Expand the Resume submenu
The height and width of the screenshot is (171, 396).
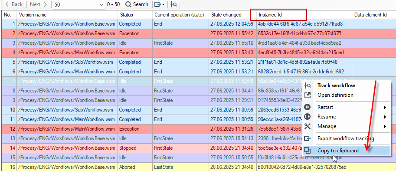tap(346, 117)
